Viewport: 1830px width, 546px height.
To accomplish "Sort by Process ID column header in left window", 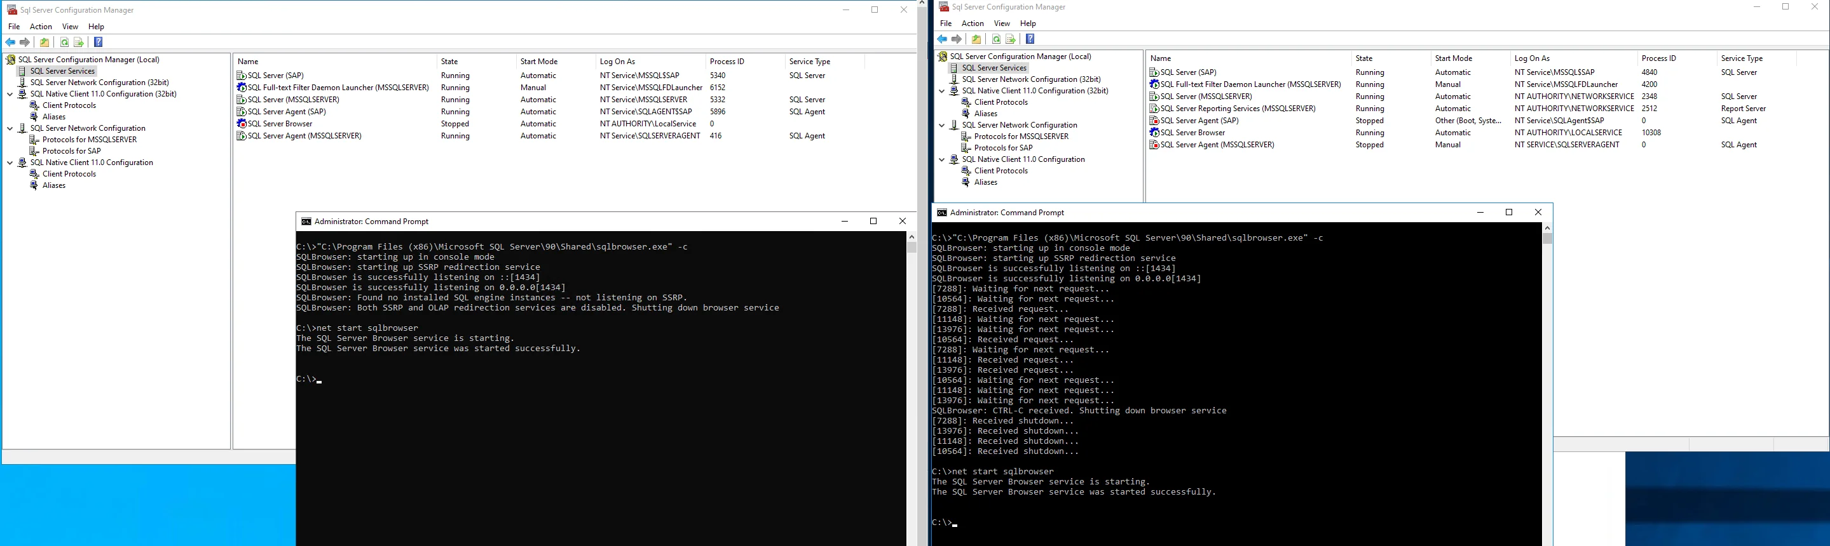I will click(745, 62).
